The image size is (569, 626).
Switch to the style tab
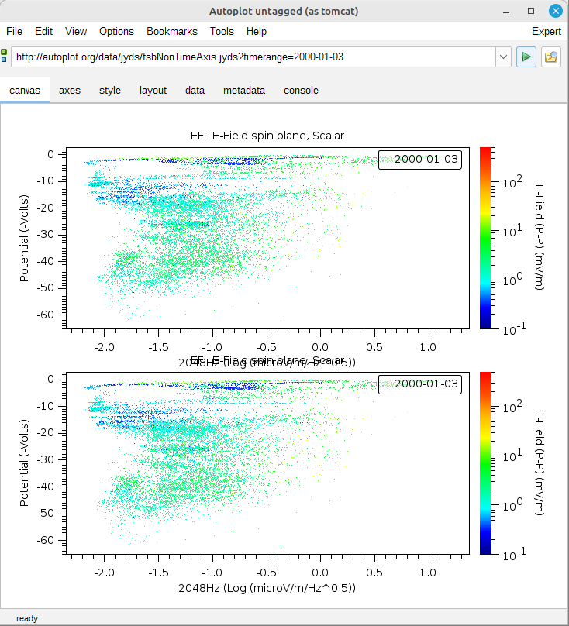pos(110,90)
